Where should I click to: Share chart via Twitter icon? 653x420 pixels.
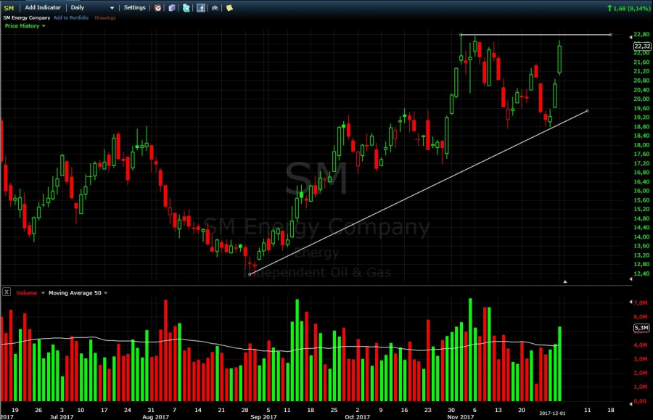pyautogui.click(x=186, y=7)
